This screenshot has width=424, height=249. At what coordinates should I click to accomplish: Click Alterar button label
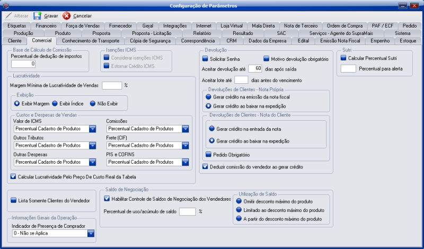point(21,16)
